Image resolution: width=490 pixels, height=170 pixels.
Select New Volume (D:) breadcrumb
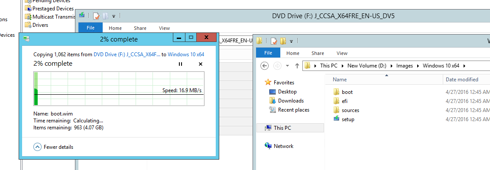pyautogui.click(x=367, y=66)
